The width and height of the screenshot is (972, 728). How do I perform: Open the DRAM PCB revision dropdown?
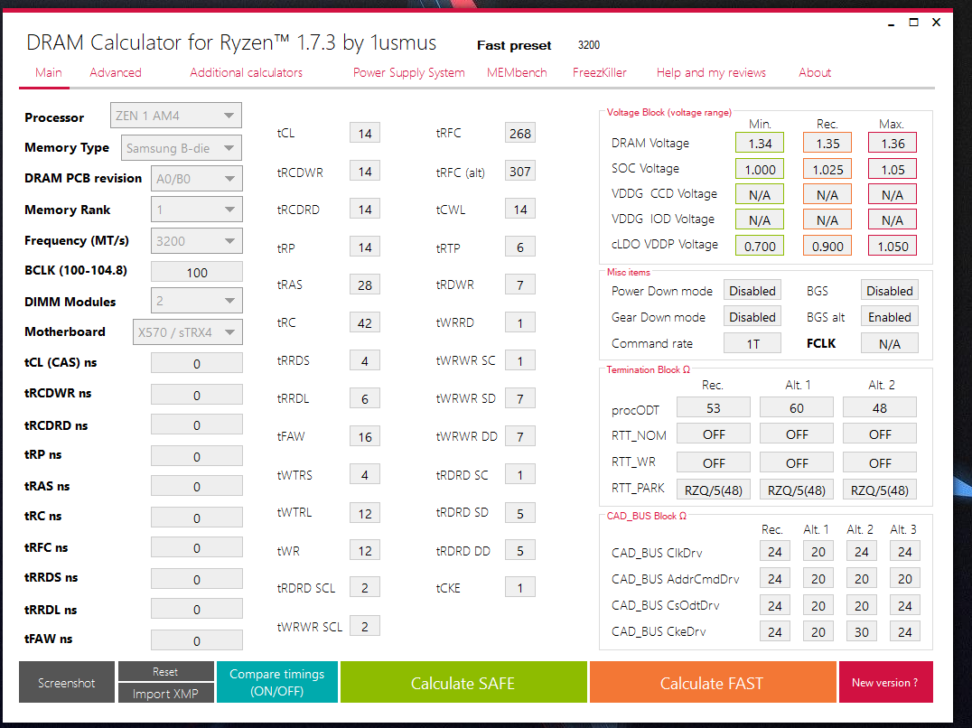[196, 178]
